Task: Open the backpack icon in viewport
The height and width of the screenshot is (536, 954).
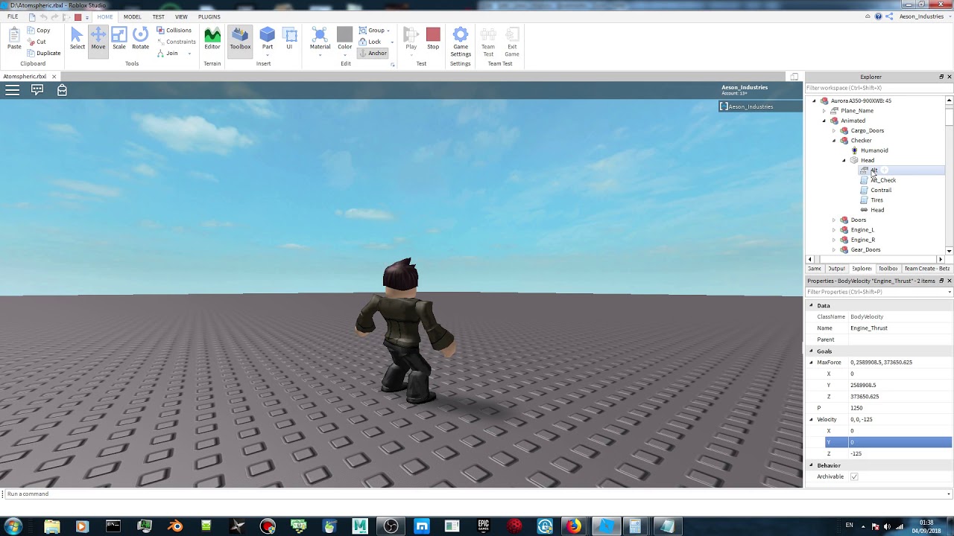Action: point(62,90)
